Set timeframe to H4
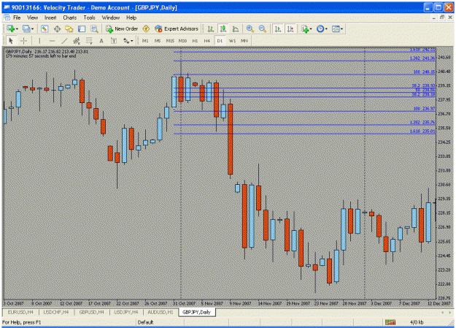The image size is (456, 328). (206, 41)
